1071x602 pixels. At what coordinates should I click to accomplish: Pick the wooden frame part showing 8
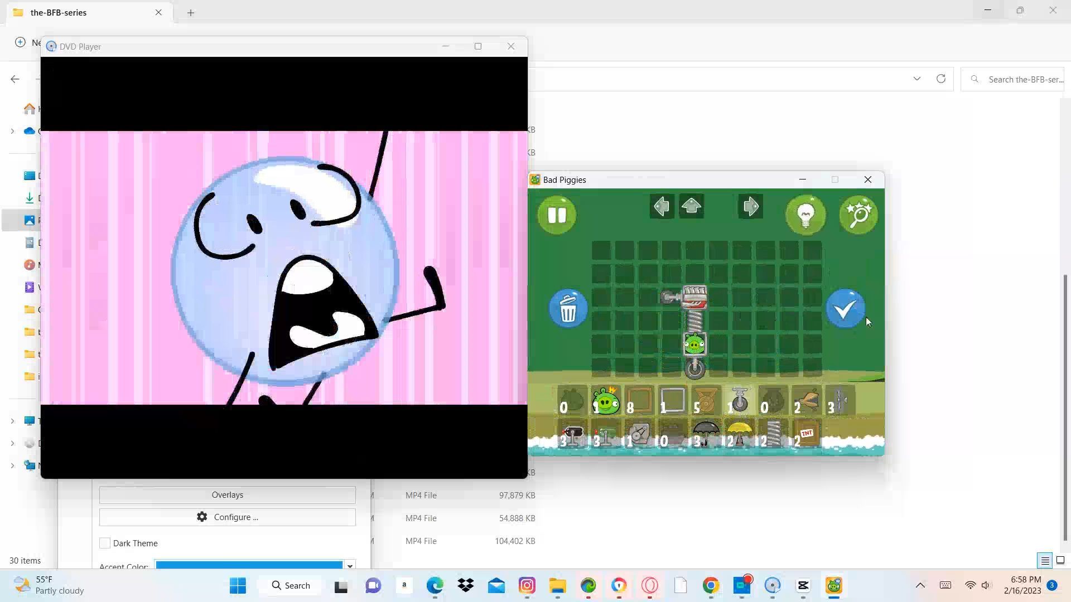[639, 400]
